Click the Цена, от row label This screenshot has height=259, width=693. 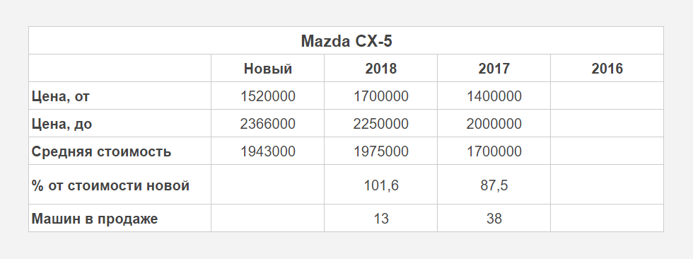[61, 96]
